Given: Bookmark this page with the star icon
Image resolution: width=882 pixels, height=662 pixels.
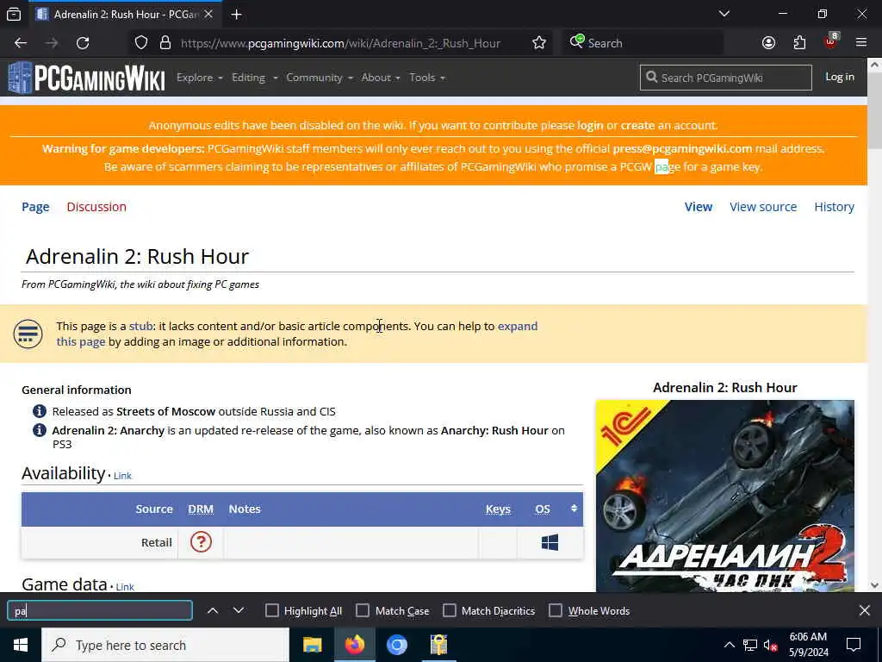Looking at the screenshot, I should pyautogui.click(x=539, y=43).
